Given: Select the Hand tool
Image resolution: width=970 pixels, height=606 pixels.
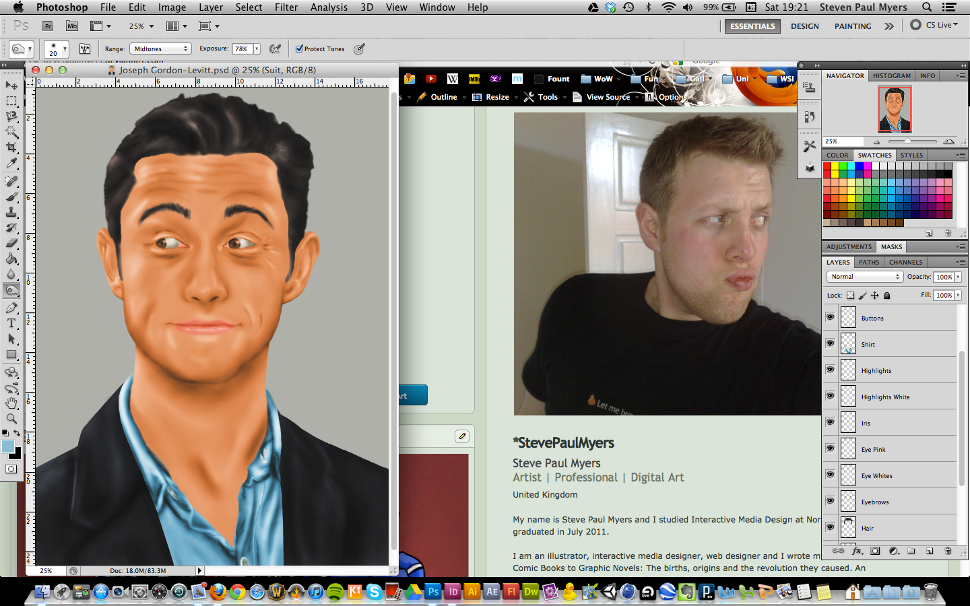Looking at the screenshot, I should tap(11, 403).
